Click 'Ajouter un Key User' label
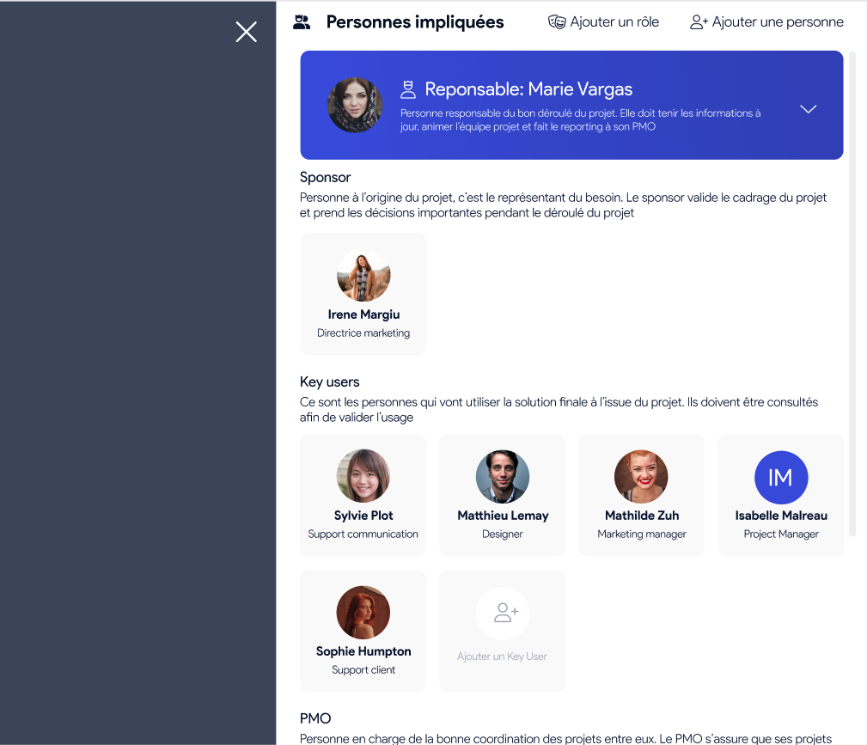This screenshot has width=867, height=745. coord(502,656)
